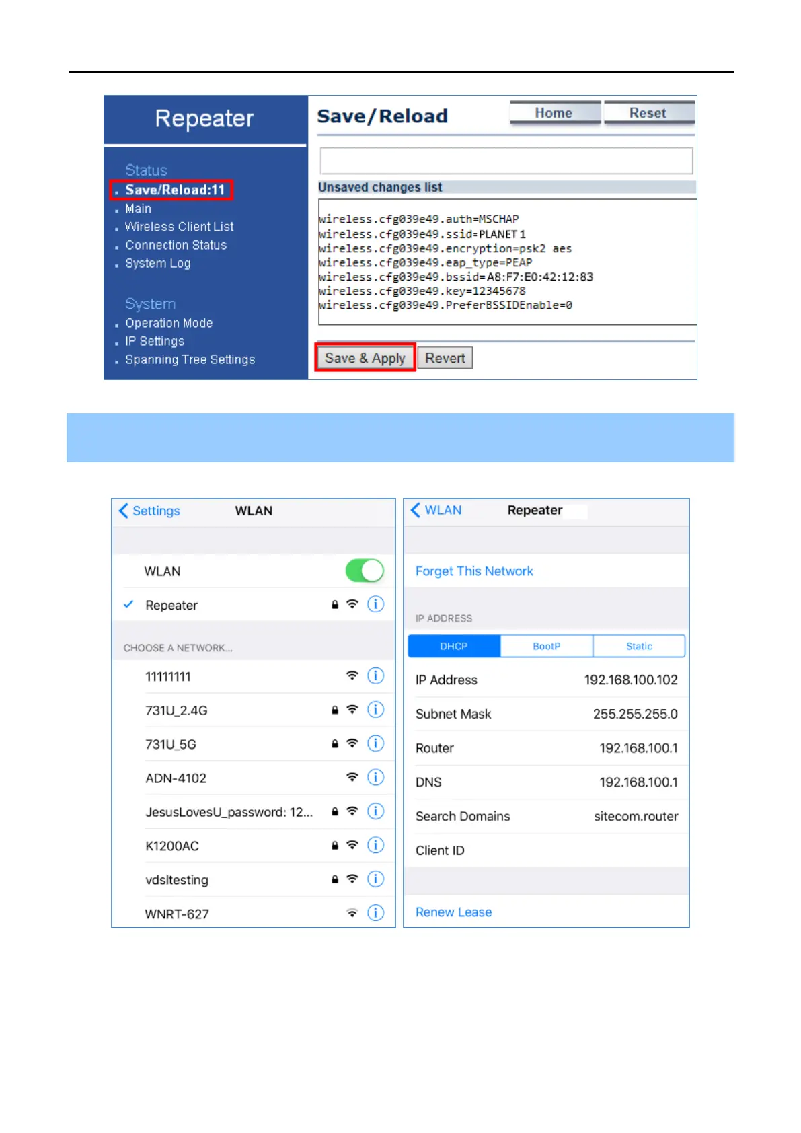
Task: Click the Client ID row
Action: coord(546,850)
